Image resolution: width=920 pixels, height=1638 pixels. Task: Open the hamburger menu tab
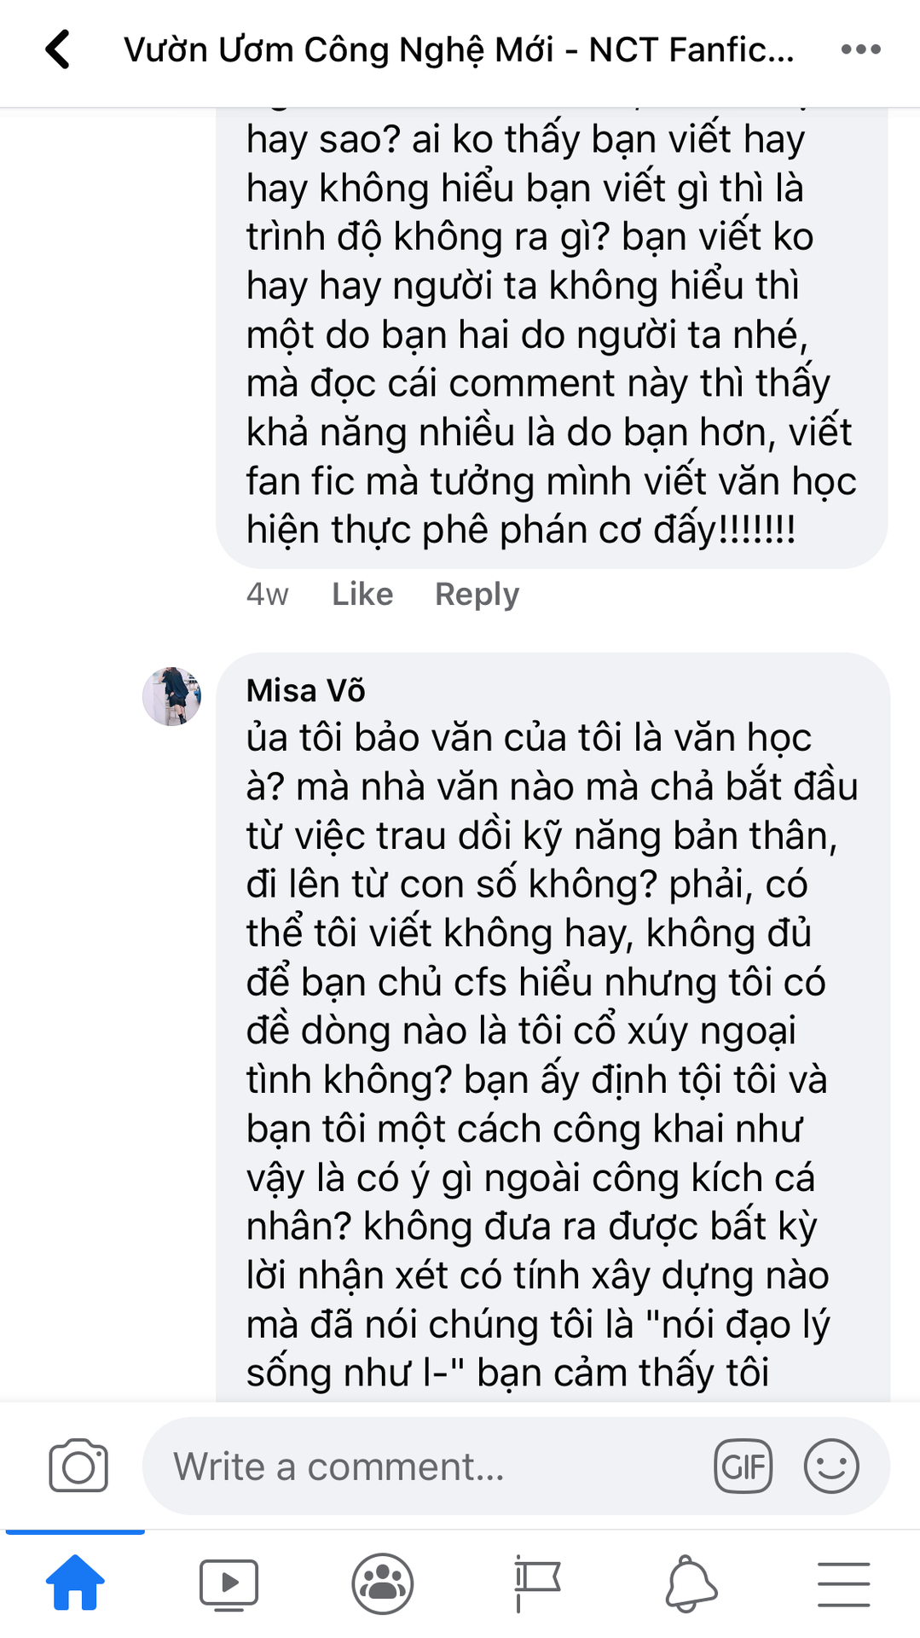coord(844,1584)
